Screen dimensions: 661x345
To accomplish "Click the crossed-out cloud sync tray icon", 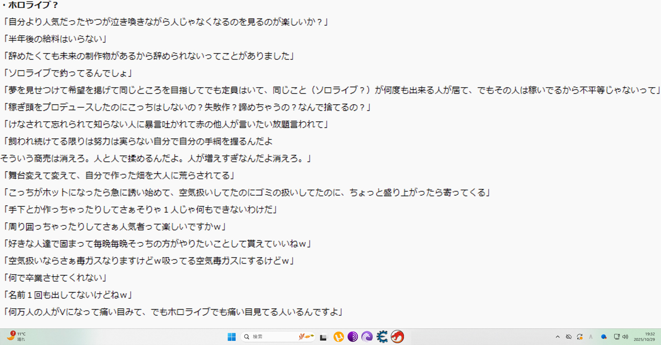I will click(568, 337).
